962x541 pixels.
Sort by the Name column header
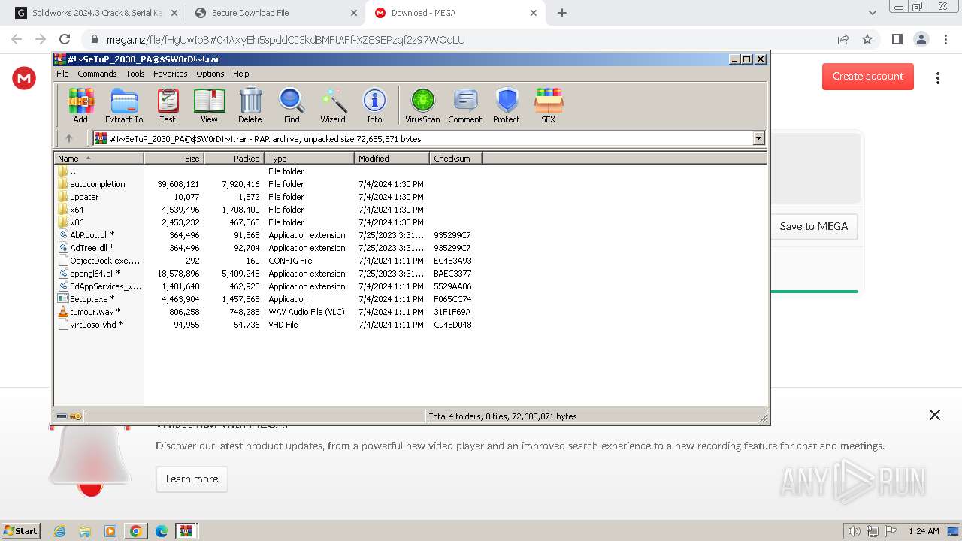coord(98,158)
